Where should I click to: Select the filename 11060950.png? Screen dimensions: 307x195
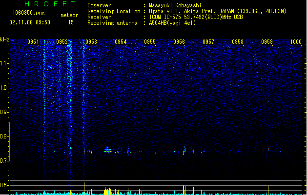click(27, 13)
